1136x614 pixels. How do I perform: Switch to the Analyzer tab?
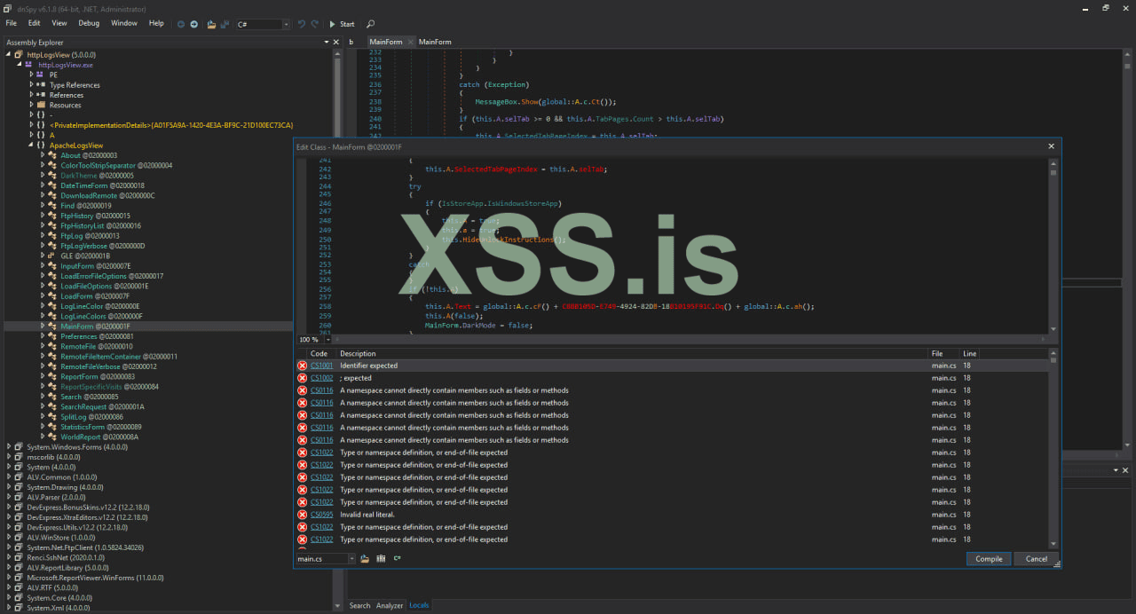390,605
